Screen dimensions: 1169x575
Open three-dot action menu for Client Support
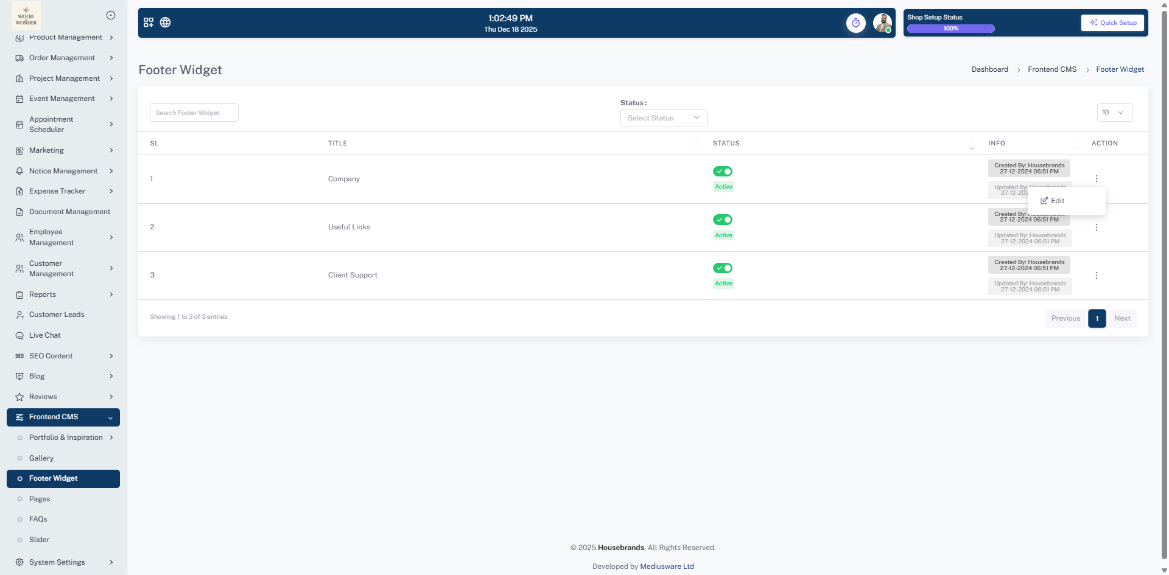coord(1096,276)
